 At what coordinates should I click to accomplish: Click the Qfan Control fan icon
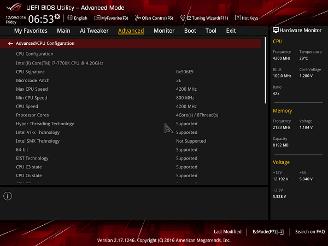[x=138, y=18]
